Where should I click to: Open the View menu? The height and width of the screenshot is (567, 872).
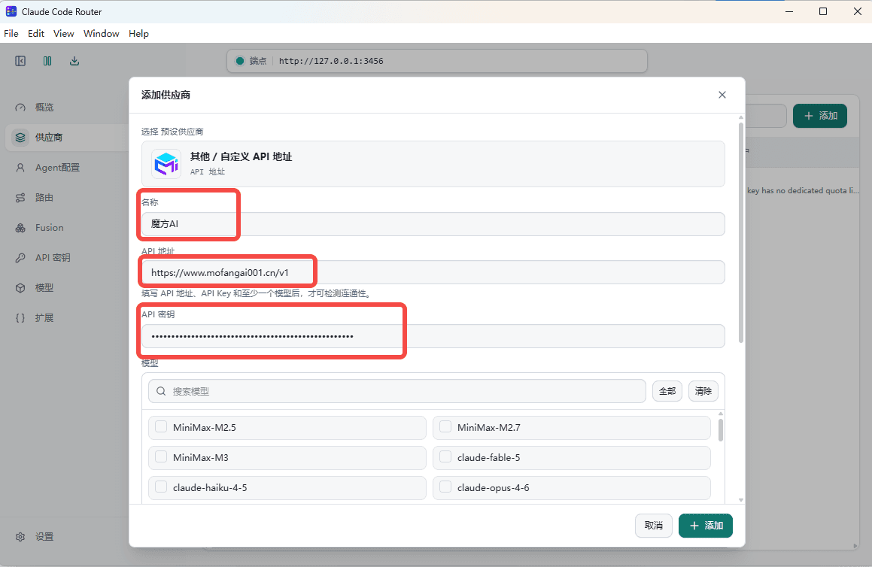pos(63,33)
